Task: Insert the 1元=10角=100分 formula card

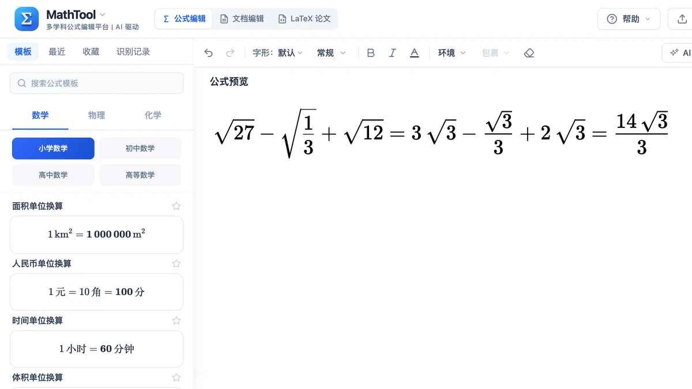Action: click(x=97, y=292)
